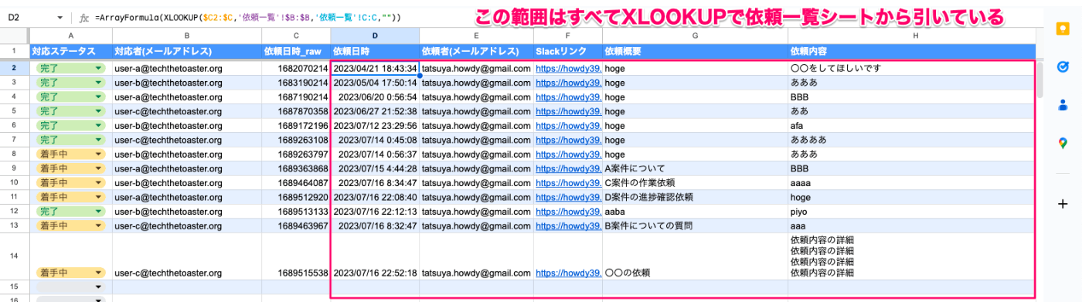The image size is (1082, 302).
Task: Open Google Keep in the side panel
Action: pyautogui.click(x=1062, y=29)
